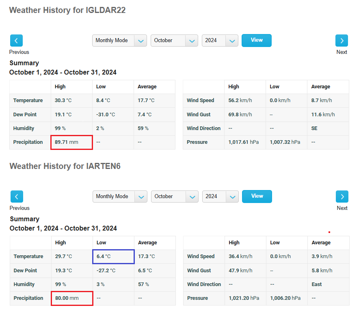Viewport: 361px width, 312px height.
Task: Select IGLDAR22 average wind speed 8.7 km/h
Action: tap(321, 100)
